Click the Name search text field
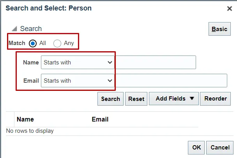Viewport: 237px width, 158px height. point(156,62)
